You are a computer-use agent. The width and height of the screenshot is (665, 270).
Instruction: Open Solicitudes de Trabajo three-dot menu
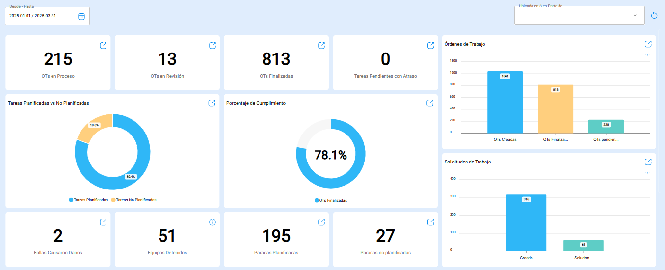[x=647, y=173]
